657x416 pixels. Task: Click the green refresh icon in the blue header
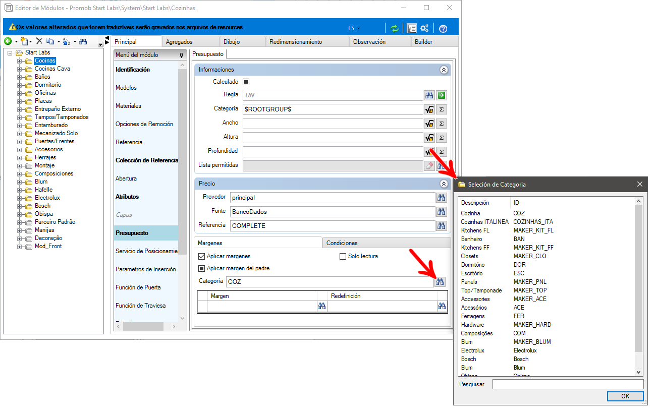pos(395,28)
